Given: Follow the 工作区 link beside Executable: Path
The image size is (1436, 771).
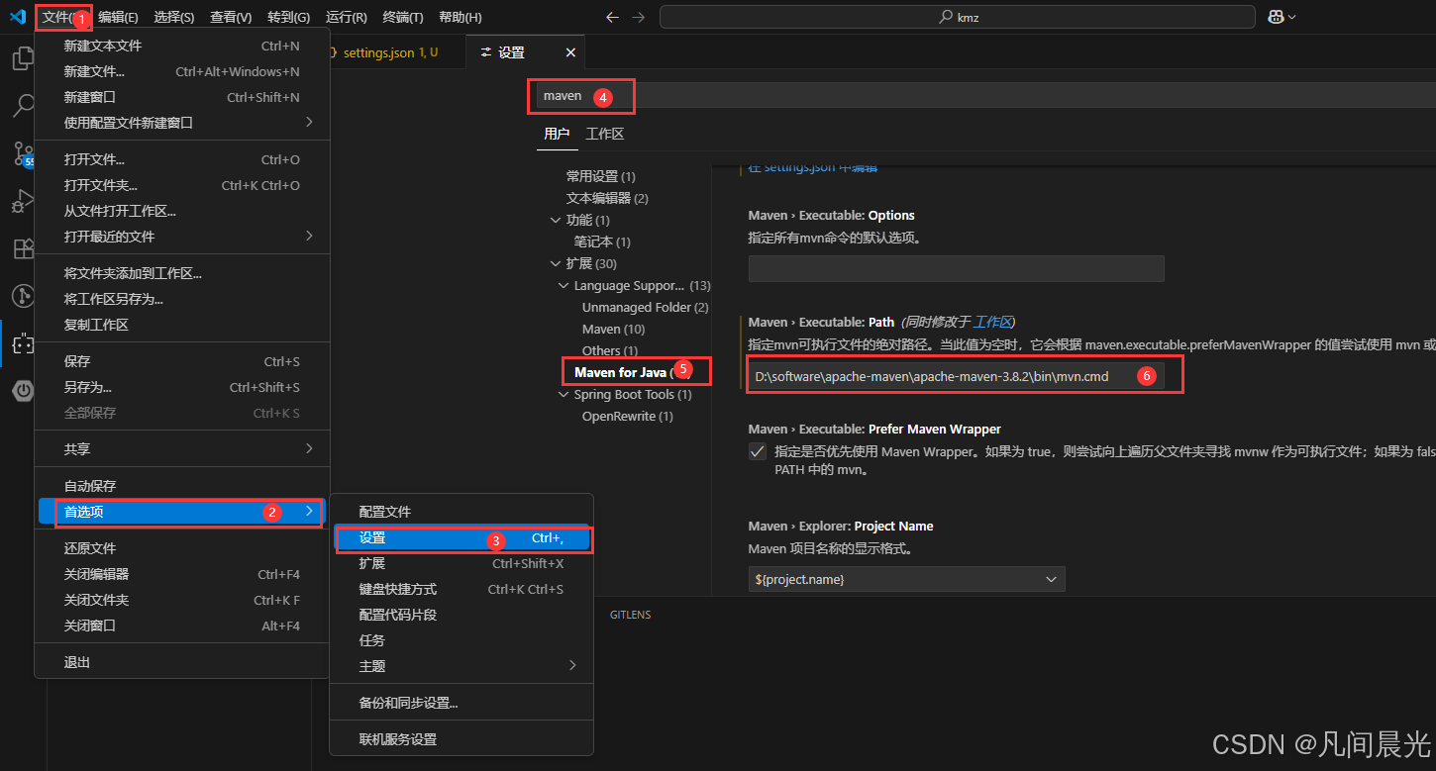Looking at the screenshot, I should tap(993, 322).
